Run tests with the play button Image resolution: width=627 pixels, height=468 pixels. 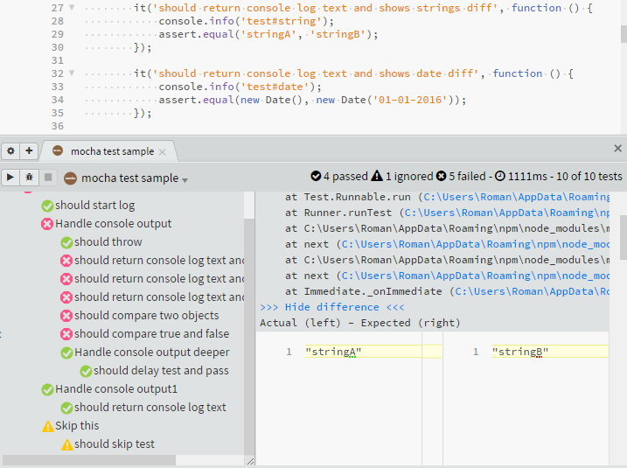10,178
